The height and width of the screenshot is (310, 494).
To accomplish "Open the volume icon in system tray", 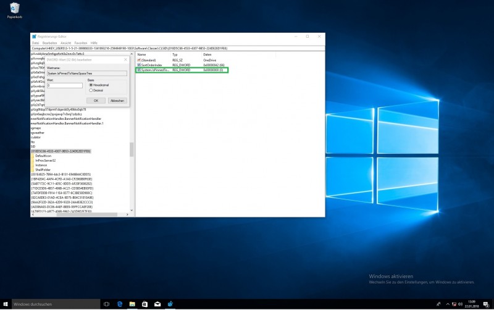I will click(460, 304).
